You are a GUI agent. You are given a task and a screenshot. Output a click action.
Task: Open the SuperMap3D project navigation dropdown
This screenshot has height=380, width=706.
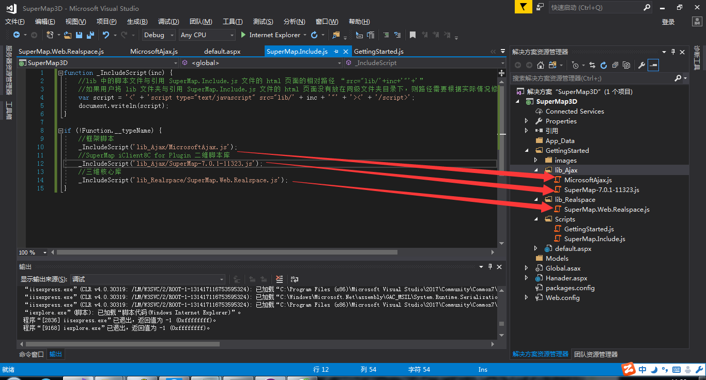point(98,62)
